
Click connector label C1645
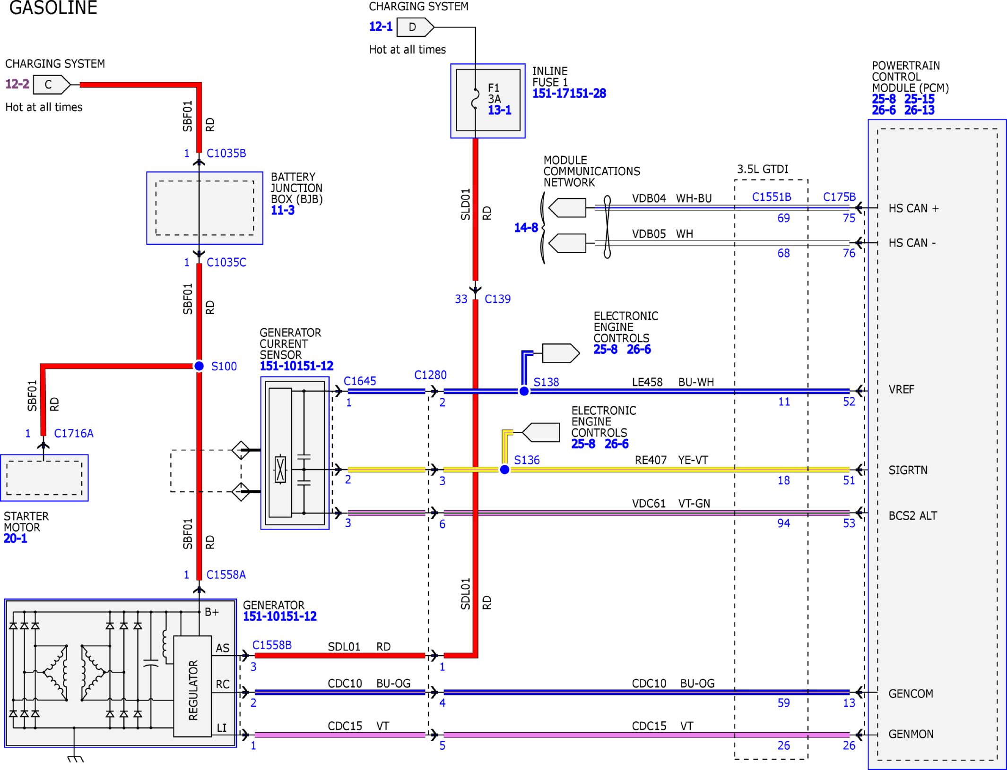click(x=360, y=381)
